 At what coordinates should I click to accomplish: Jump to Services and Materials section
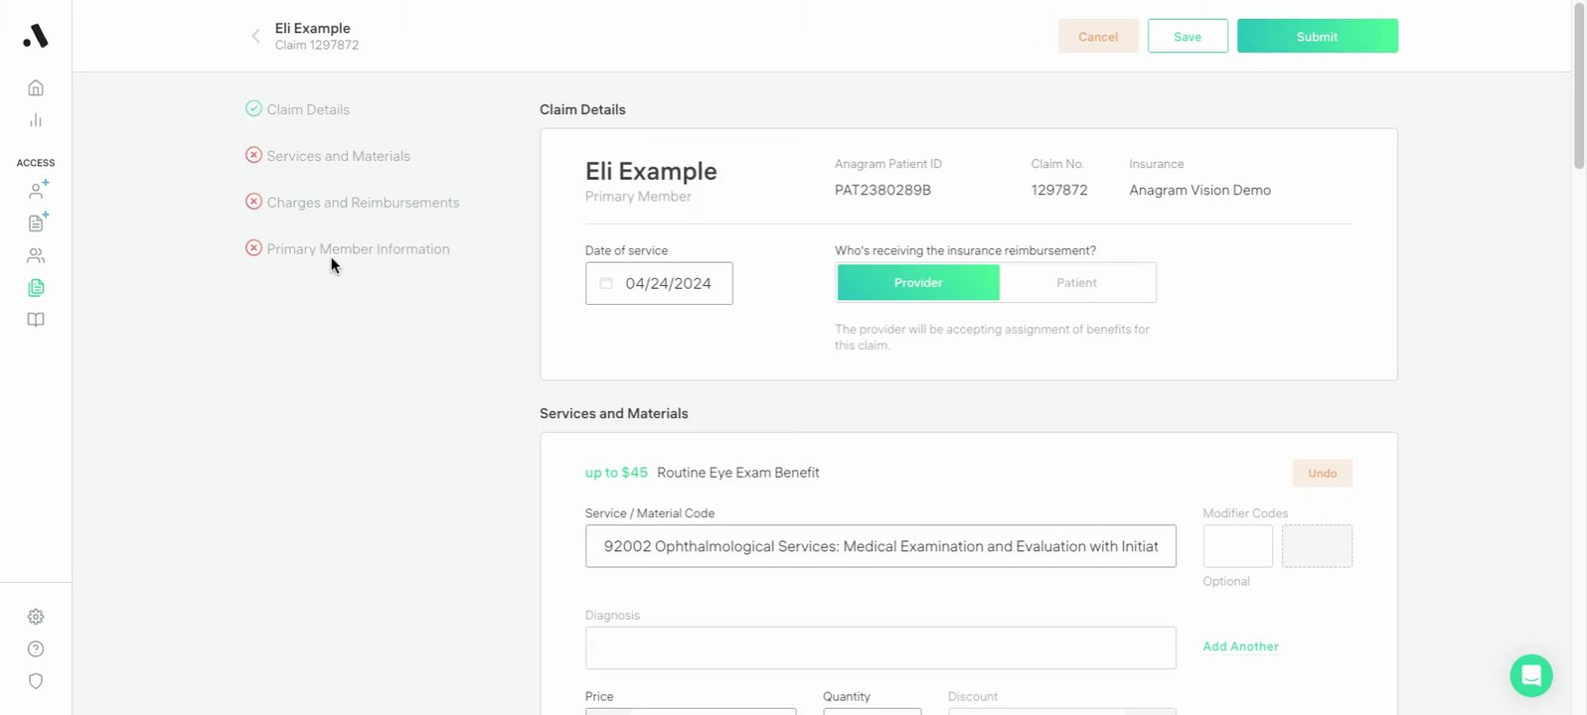[x=338, y=156]
